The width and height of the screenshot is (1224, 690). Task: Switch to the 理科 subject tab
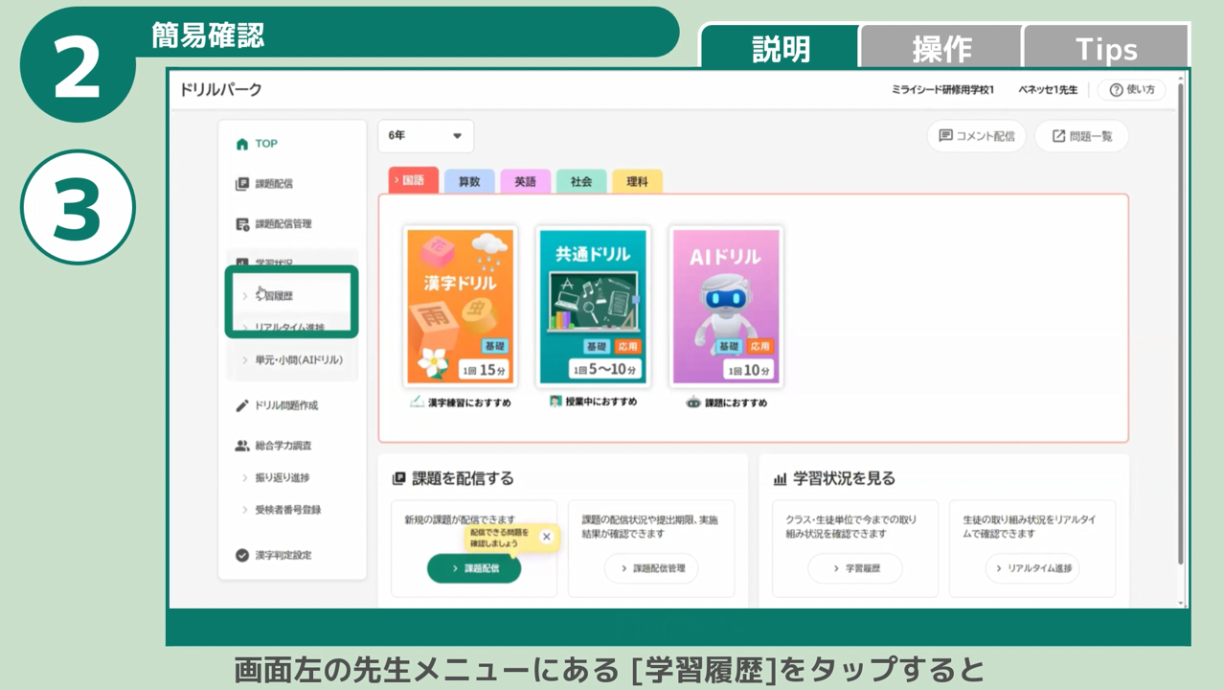pos(637,181)
